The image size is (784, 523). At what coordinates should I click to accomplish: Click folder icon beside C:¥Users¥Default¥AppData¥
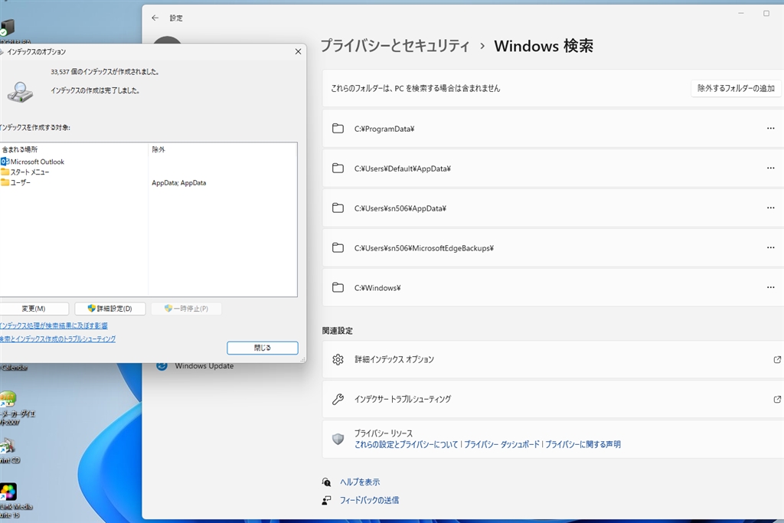338,168
